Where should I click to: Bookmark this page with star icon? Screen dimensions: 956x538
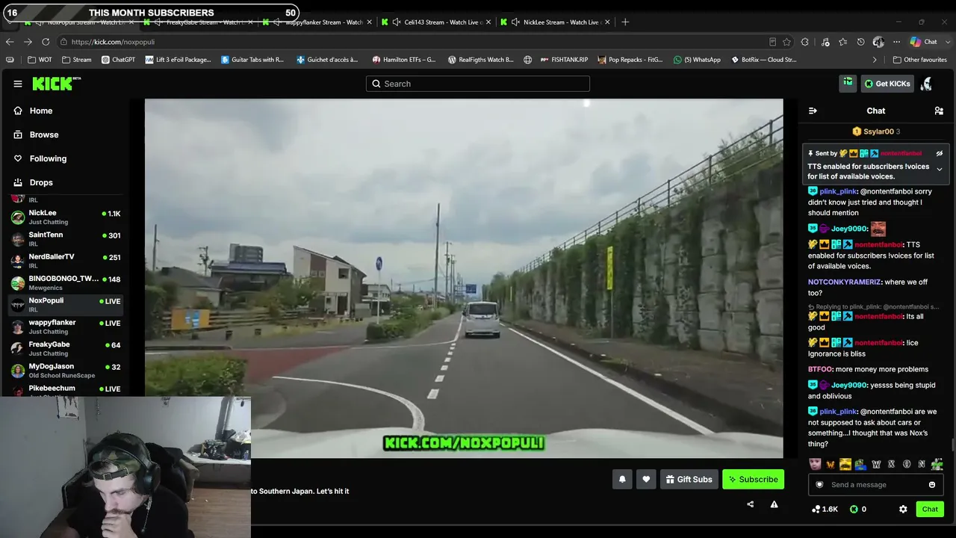(x=786, y=42)
